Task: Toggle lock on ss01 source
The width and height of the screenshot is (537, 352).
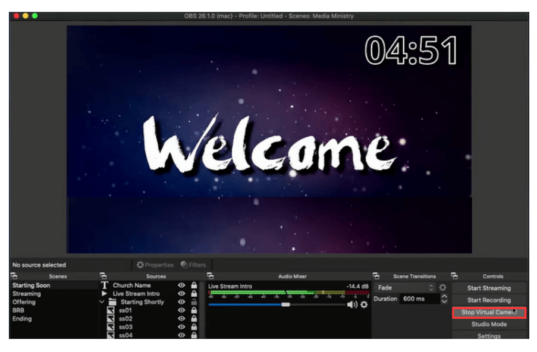Action: (194, 310)
